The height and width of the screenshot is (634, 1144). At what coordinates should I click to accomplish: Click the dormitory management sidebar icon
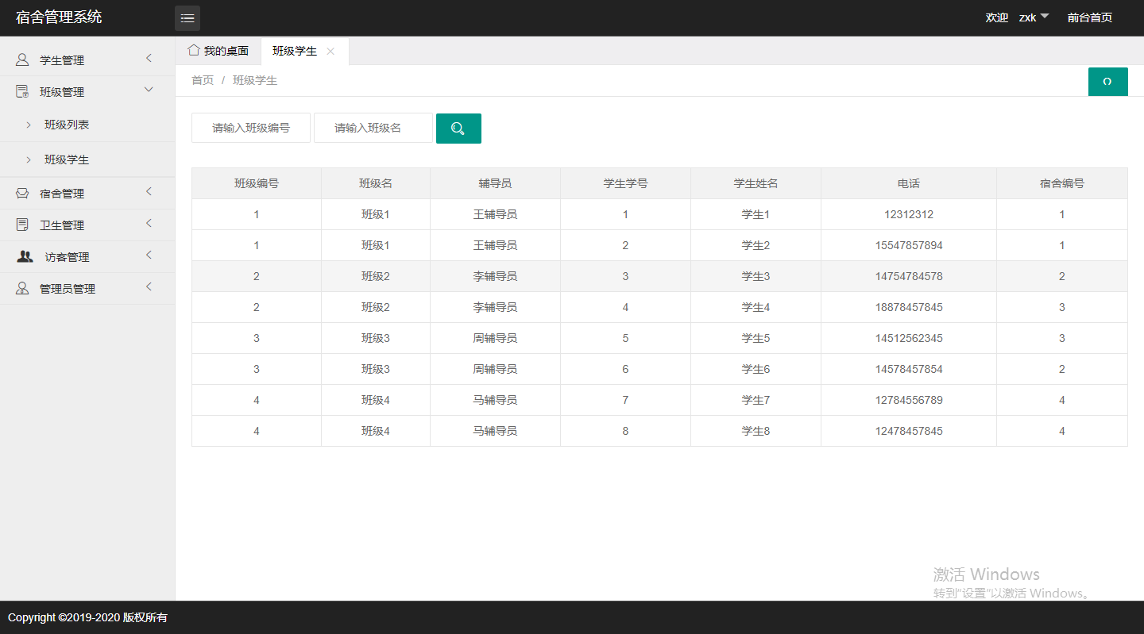click(22, 193)
